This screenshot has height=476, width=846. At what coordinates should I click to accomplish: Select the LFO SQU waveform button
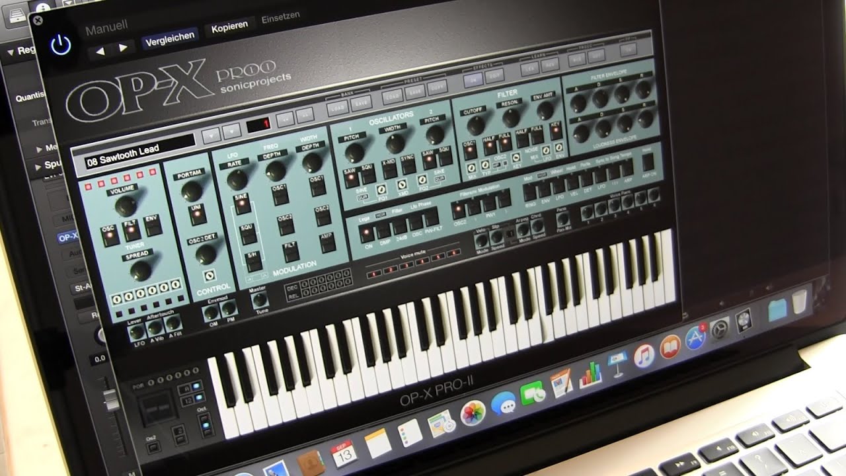pyautogui.click(x=247, y=235)
